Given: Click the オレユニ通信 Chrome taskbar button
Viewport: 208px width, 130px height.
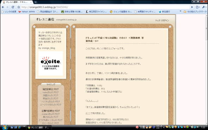Looking at the screenshot, I should point(39,128).
